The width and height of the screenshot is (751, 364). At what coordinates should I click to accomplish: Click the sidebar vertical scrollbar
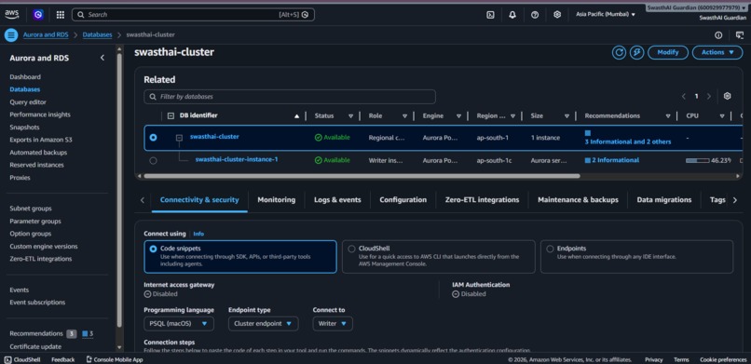(x=119, y=190)
